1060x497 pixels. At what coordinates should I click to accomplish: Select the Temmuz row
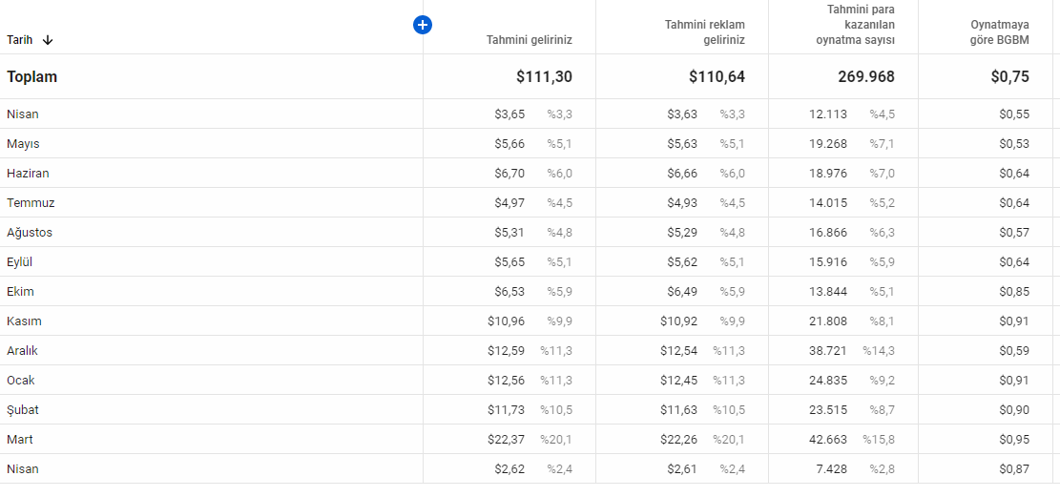[x=530, y=203]
